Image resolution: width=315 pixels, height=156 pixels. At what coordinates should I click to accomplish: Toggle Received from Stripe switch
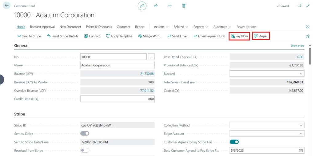pos(85,150)
